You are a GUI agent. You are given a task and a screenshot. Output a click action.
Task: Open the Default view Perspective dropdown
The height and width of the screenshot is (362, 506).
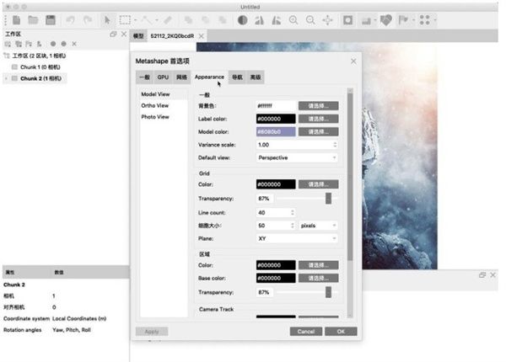297,157
